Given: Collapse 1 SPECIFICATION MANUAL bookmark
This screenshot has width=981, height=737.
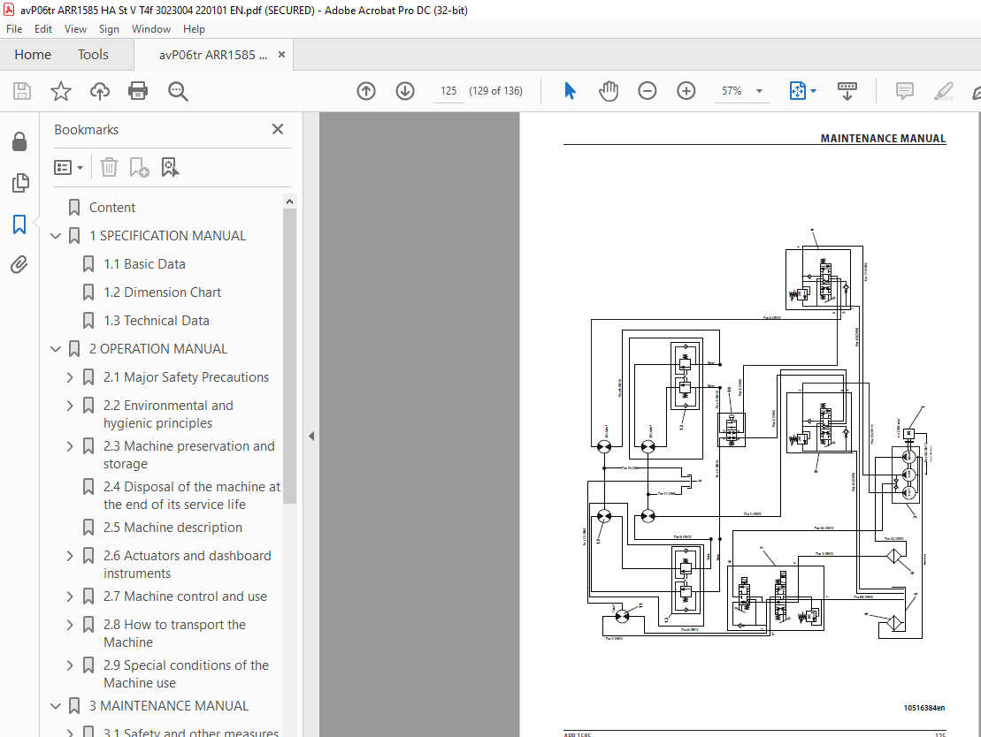Looking at the screenshot, I should pyautogui.click(x=56, y=236).
